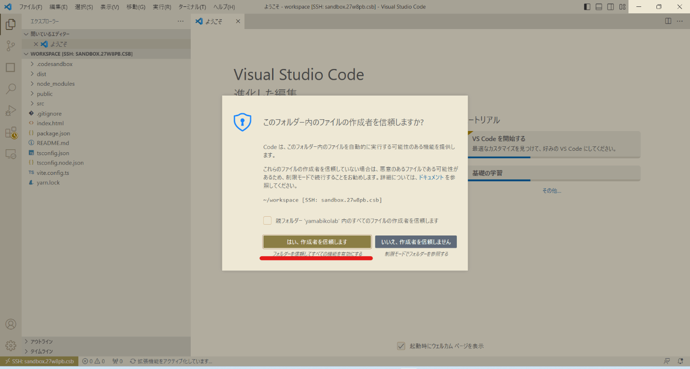The height and width of the screenshot is (369, 690).
Task: Open the Explorer view in activity bar
Action: [10, 24]
